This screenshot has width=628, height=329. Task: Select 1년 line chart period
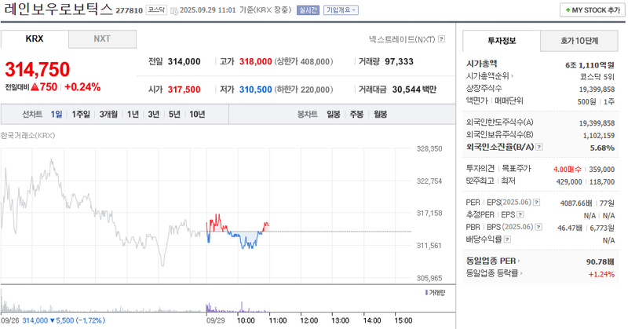pos(133,115)
